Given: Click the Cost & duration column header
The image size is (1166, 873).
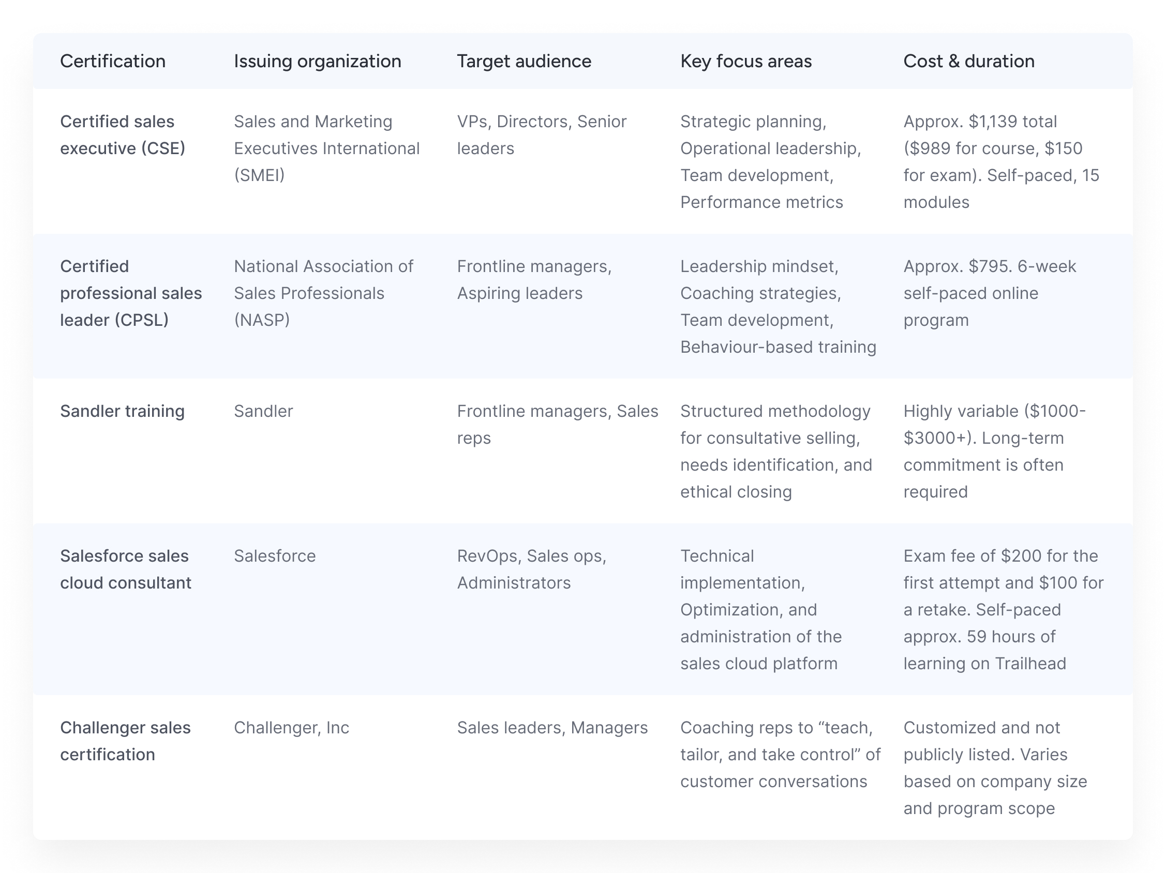Looking at the screenshot, I should [969, 62].
